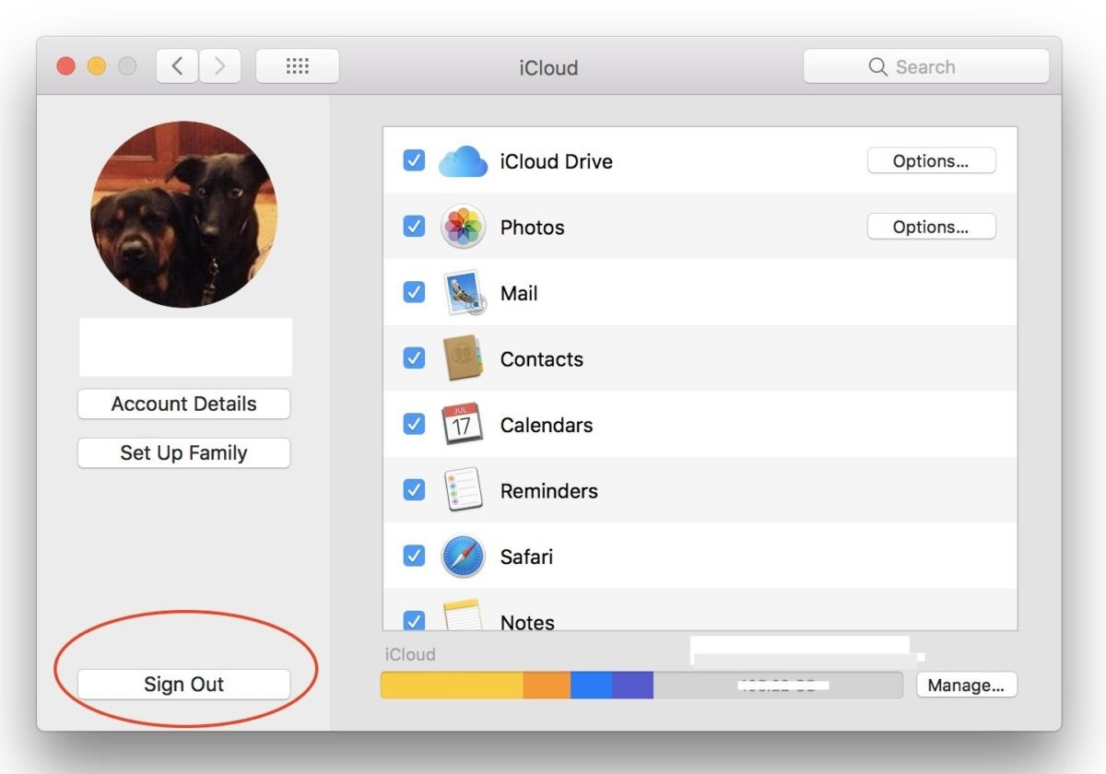1106x774 pixels.
Task: Click the iCloud storage label
Action: click(410, 654)
